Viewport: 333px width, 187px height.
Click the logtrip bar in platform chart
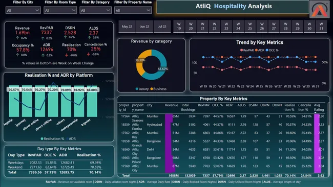(14, 101)
